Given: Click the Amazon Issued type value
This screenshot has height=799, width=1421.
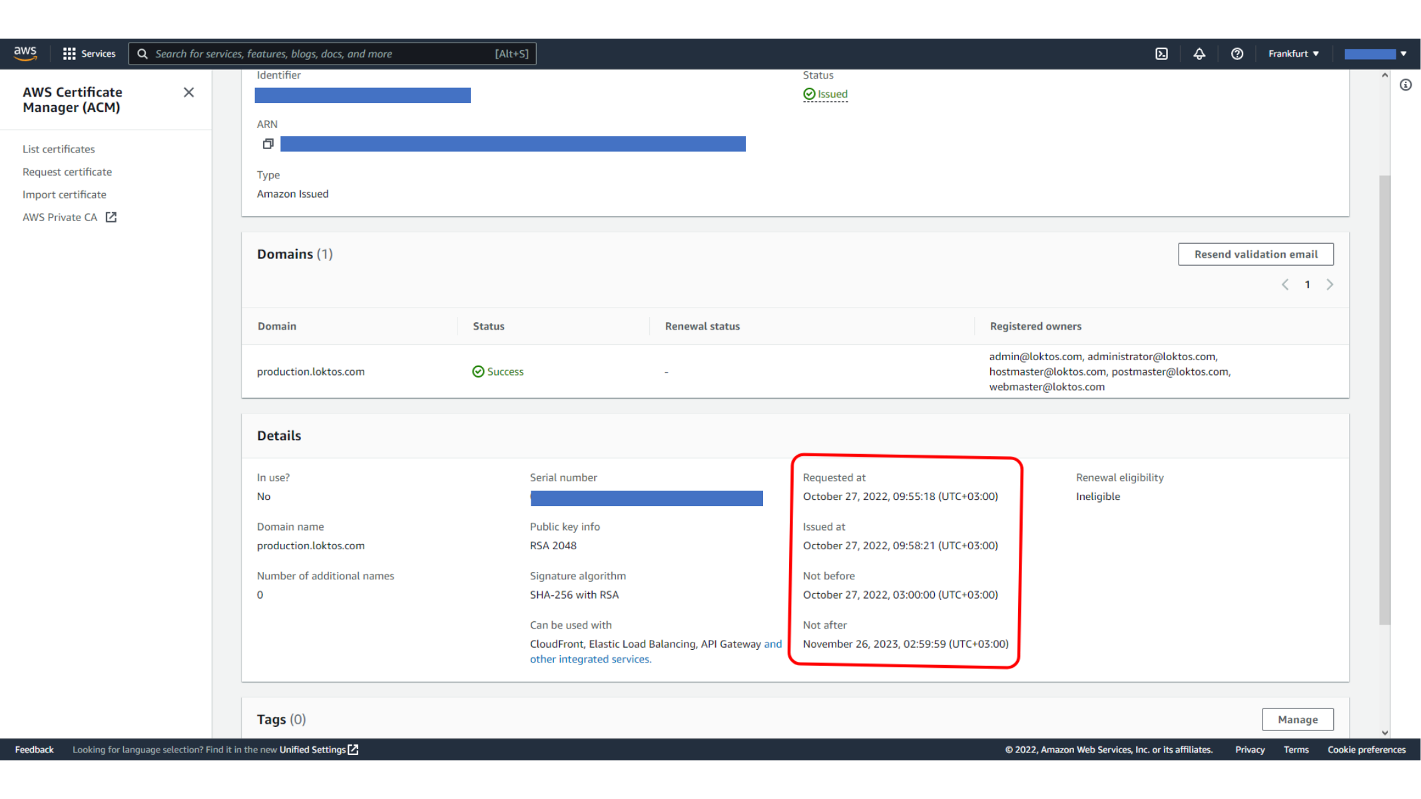Looking at the screenshot, I should point(292,194).
